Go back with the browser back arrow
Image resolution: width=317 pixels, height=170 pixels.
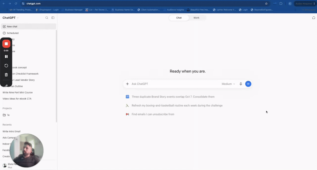coord(4,4)
